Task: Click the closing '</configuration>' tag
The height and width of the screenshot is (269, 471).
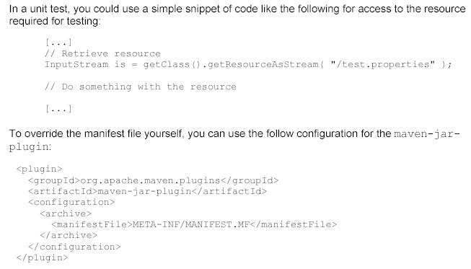Action: coord(74,247)
